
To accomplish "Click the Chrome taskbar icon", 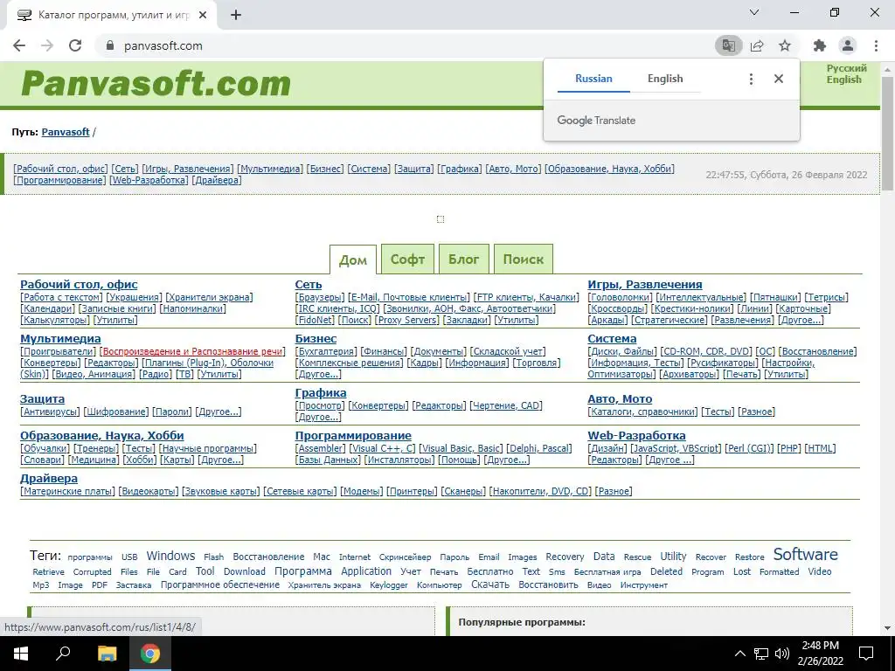I will [150, 654].
